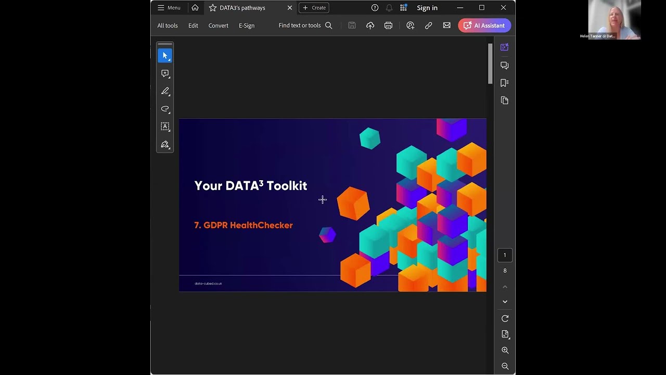Open the Convert menu
Viewport: 666px width, 375px height.
click(x=219, y=26)
